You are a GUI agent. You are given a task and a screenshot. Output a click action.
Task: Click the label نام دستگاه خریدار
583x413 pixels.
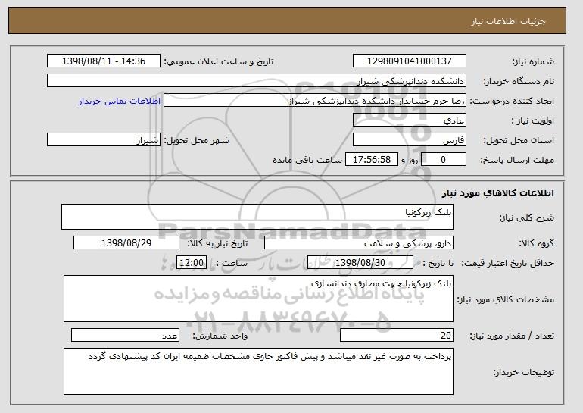(519, 82)
